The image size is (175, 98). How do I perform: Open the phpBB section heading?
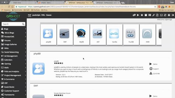tap(37, 54)
